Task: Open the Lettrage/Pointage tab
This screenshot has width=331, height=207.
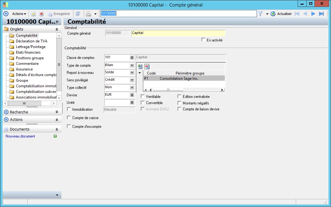Action: pos(31,47)
